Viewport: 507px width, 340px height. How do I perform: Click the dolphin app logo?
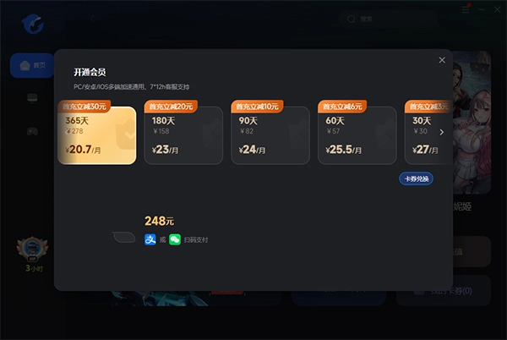click(33, 24)
